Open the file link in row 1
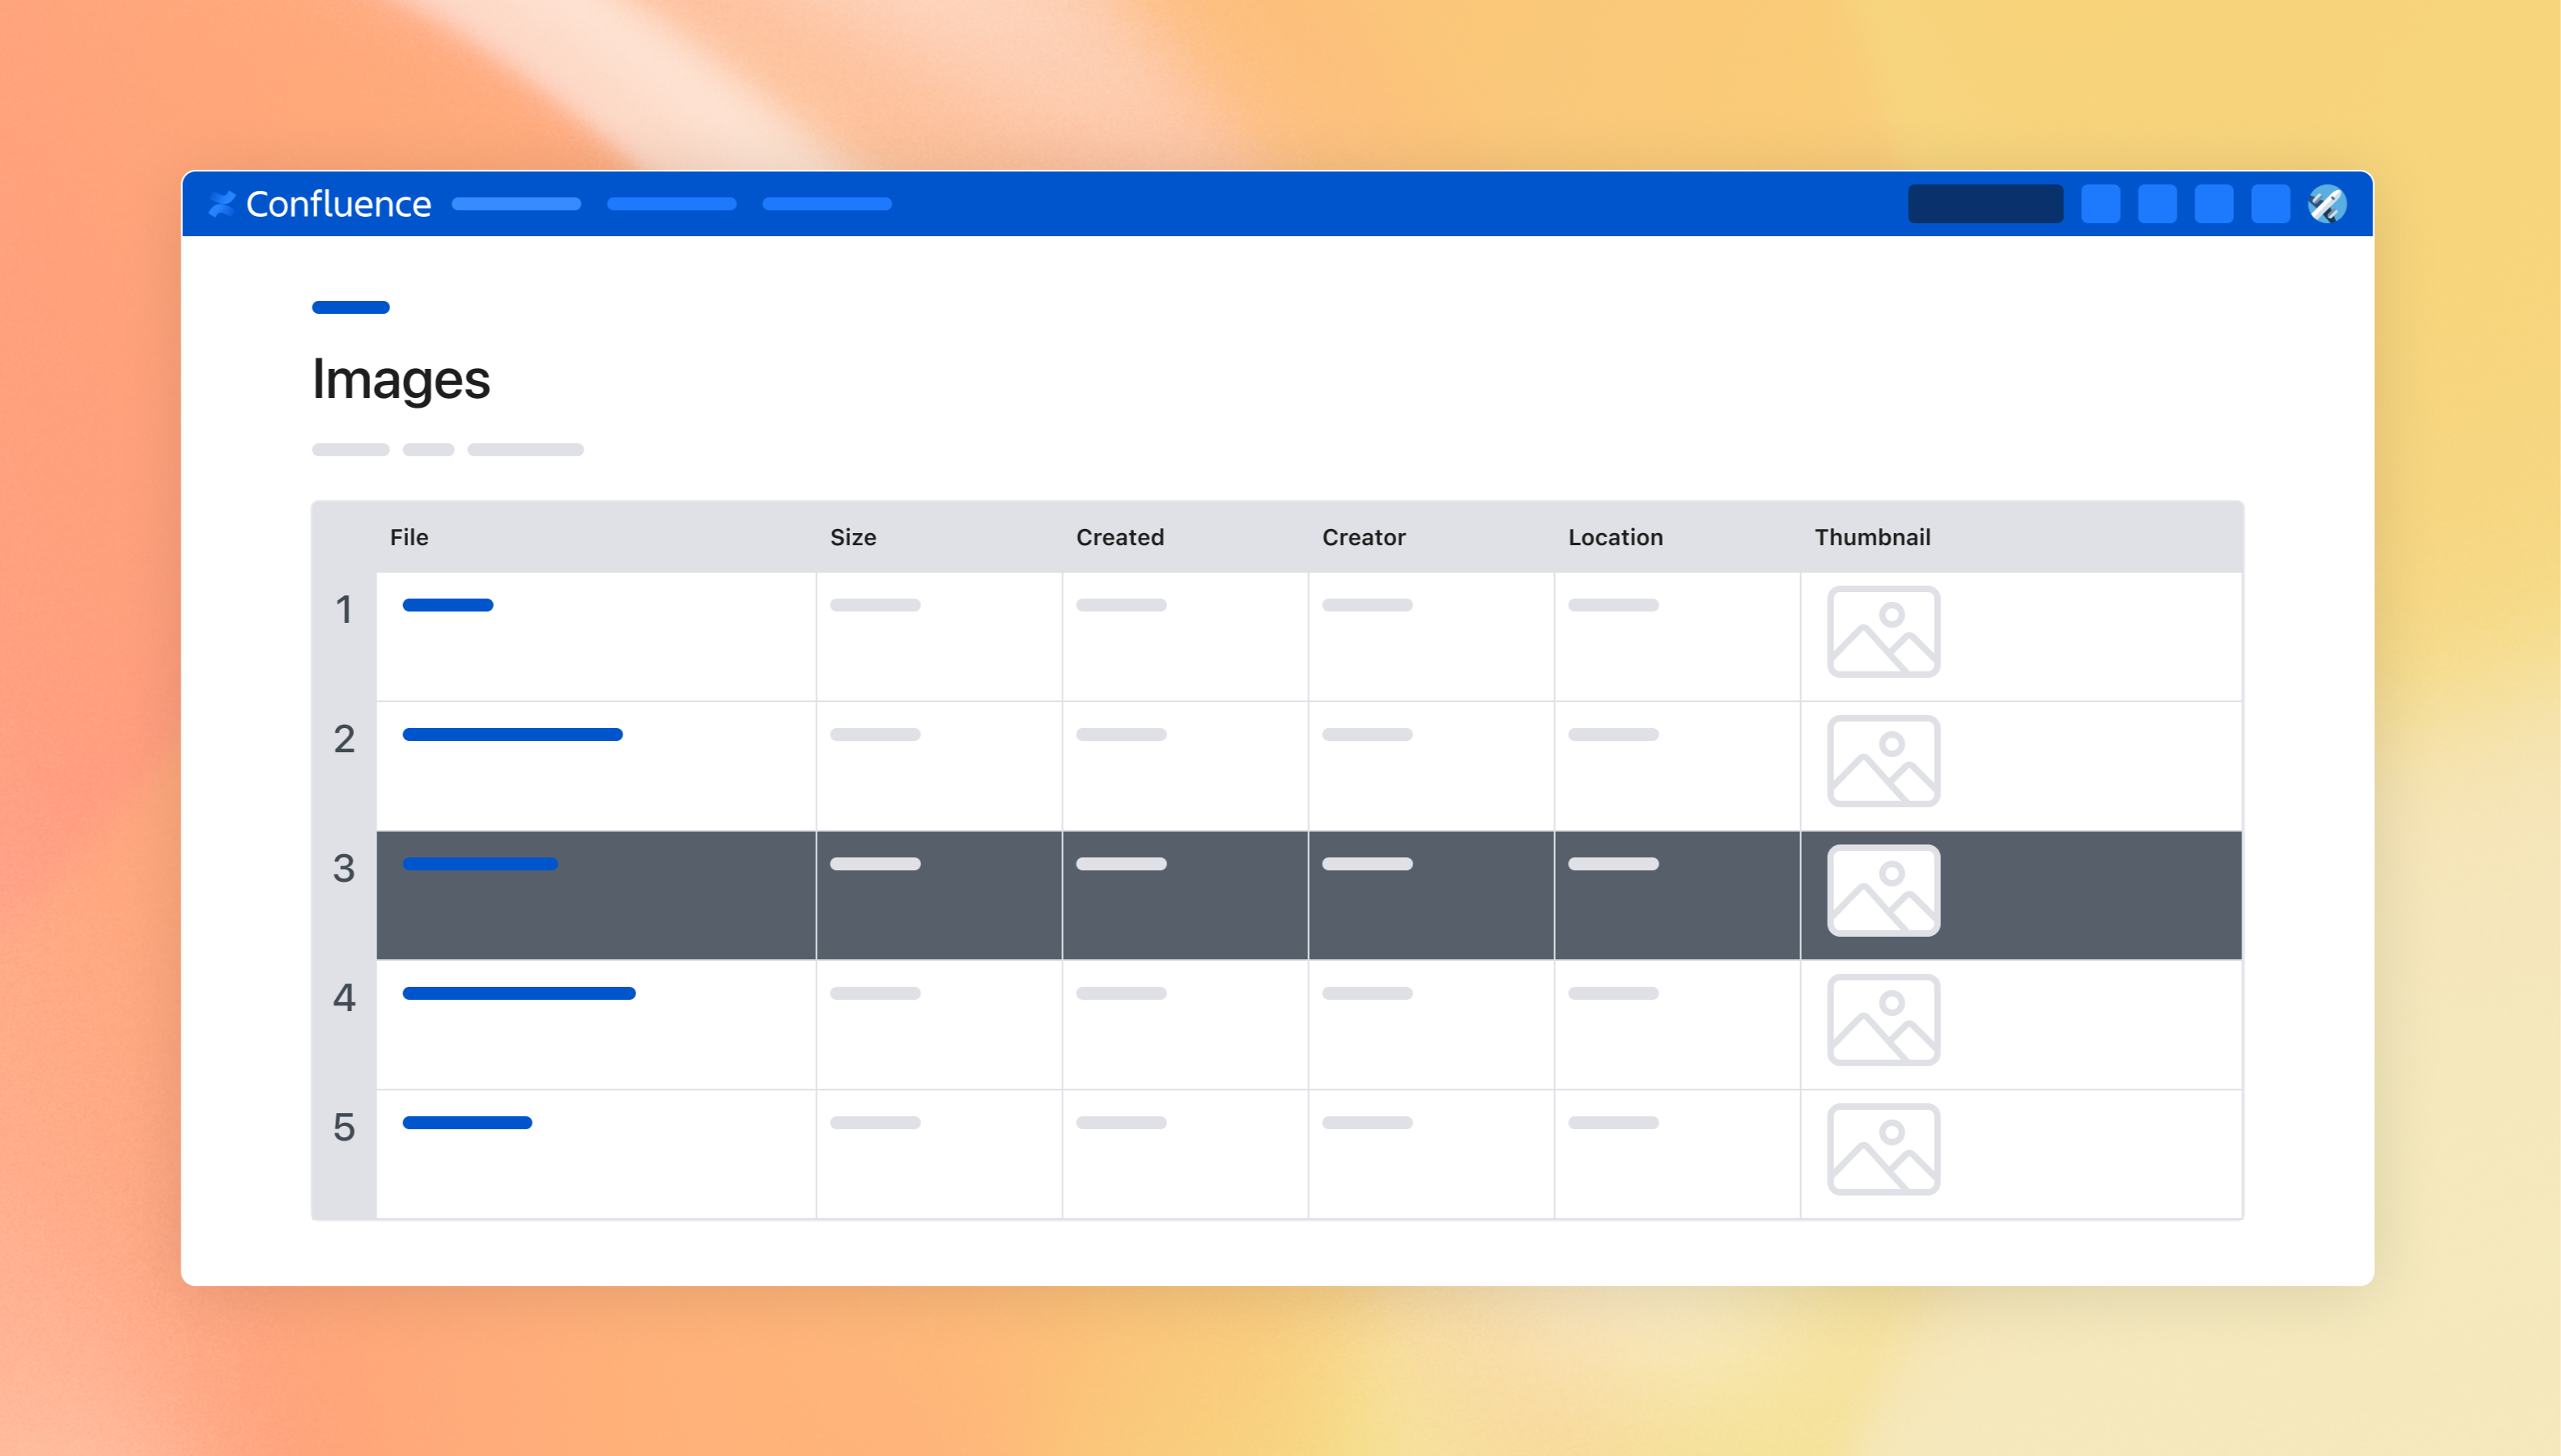Viewport: 2561px width, 1456px height. tap(447, 605)
